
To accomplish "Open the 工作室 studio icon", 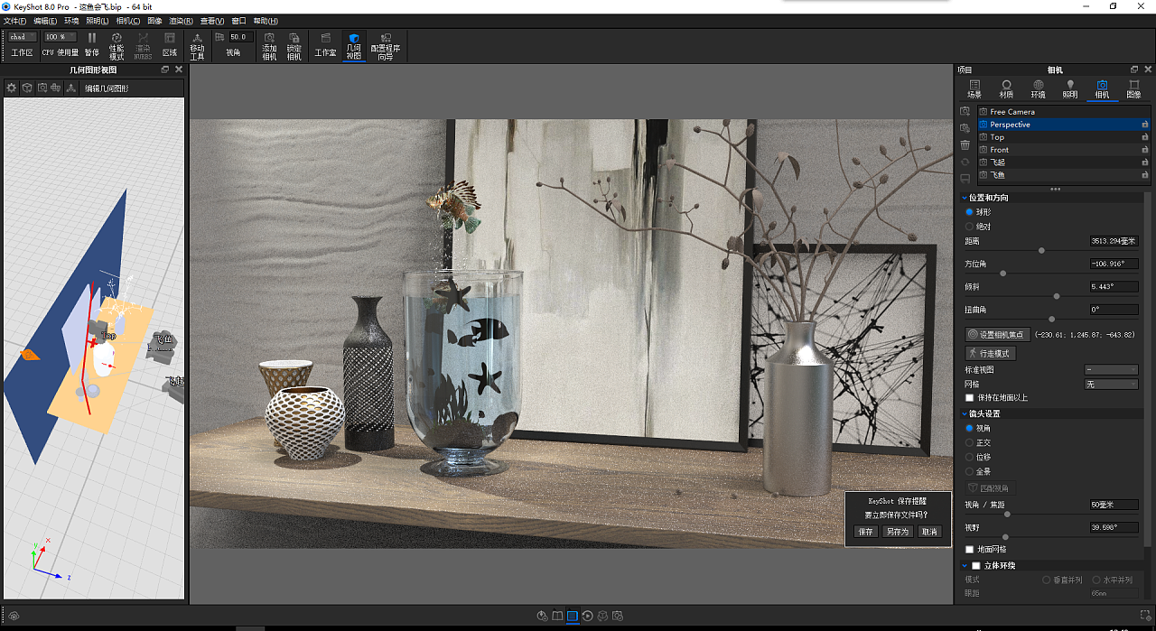I will (325, 39).
